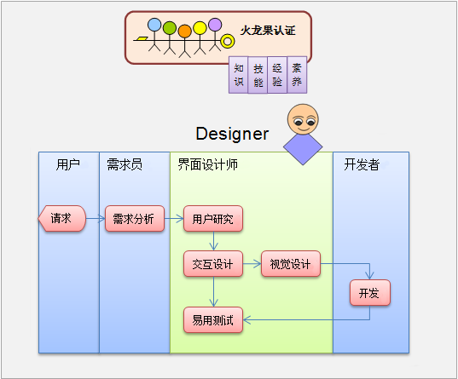
Task: Click the 界面设计师 swimlane header
Action: 208,164
